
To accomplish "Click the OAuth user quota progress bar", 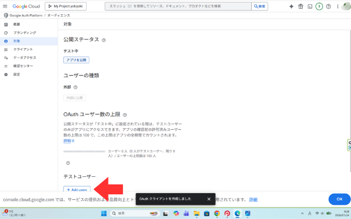I will coord(85,151).
